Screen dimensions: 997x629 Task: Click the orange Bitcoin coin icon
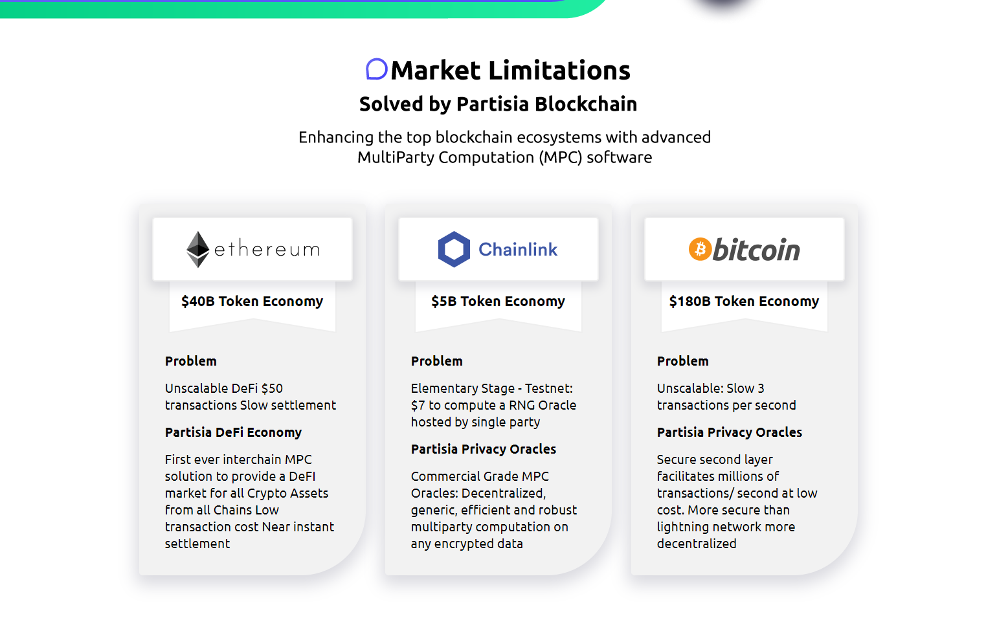[x=700, y=249]
